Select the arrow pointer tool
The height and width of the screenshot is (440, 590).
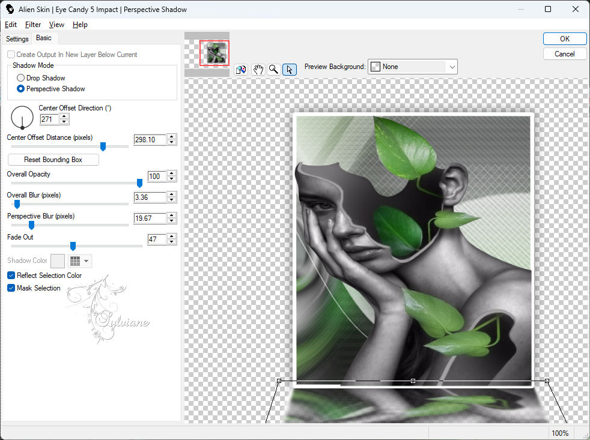[x=290, y=70]
